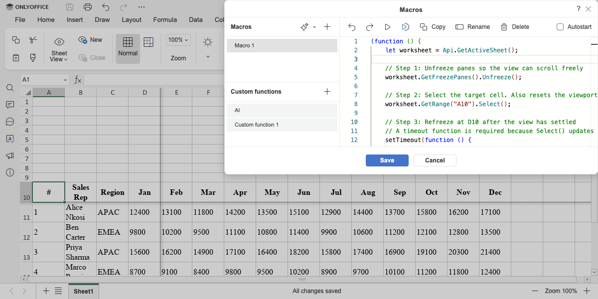Rename the selected macro

tap(472, 27)
